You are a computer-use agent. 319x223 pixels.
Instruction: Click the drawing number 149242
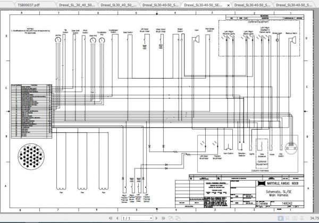[x=287, y=203]
